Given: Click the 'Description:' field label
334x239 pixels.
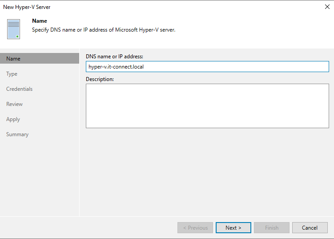Looking at the screenshot, I should [100, 79].
